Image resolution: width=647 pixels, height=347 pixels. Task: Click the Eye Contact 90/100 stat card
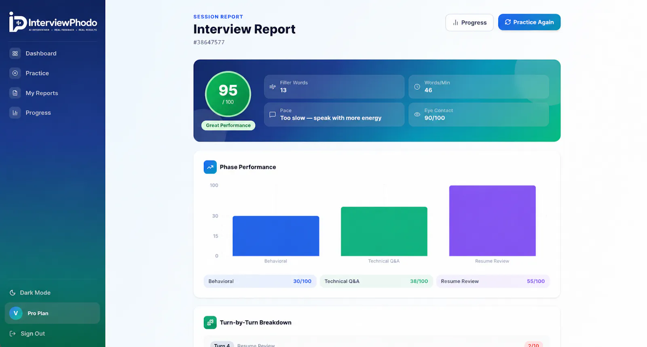click(479, 114)
